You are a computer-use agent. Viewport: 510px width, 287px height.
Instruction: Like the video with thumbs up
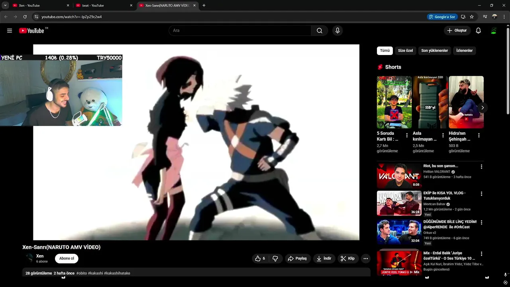(x=260, y=258)
